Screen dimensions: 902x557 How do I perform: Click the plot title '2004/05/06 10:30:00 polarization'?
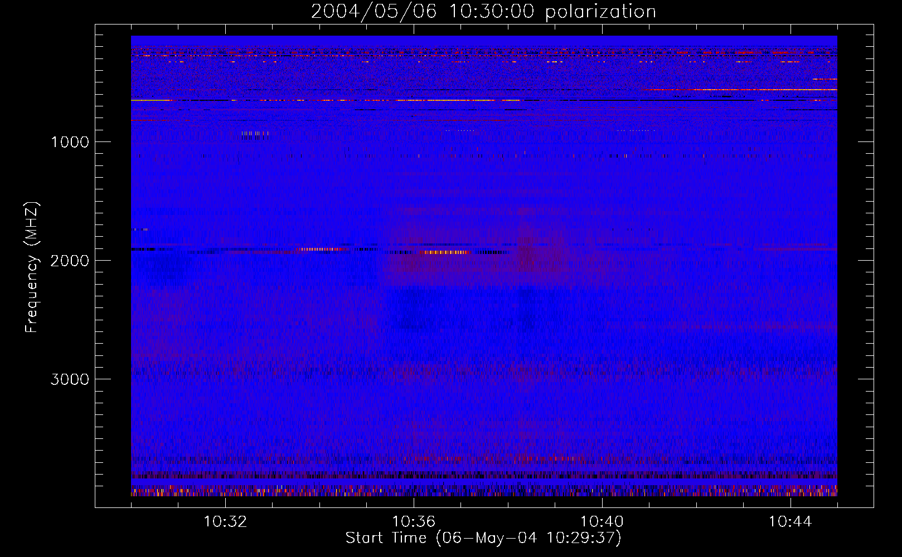point(483,12)
